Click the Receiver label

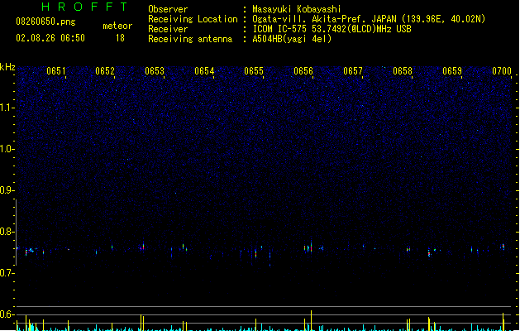(x=168, y=29)
